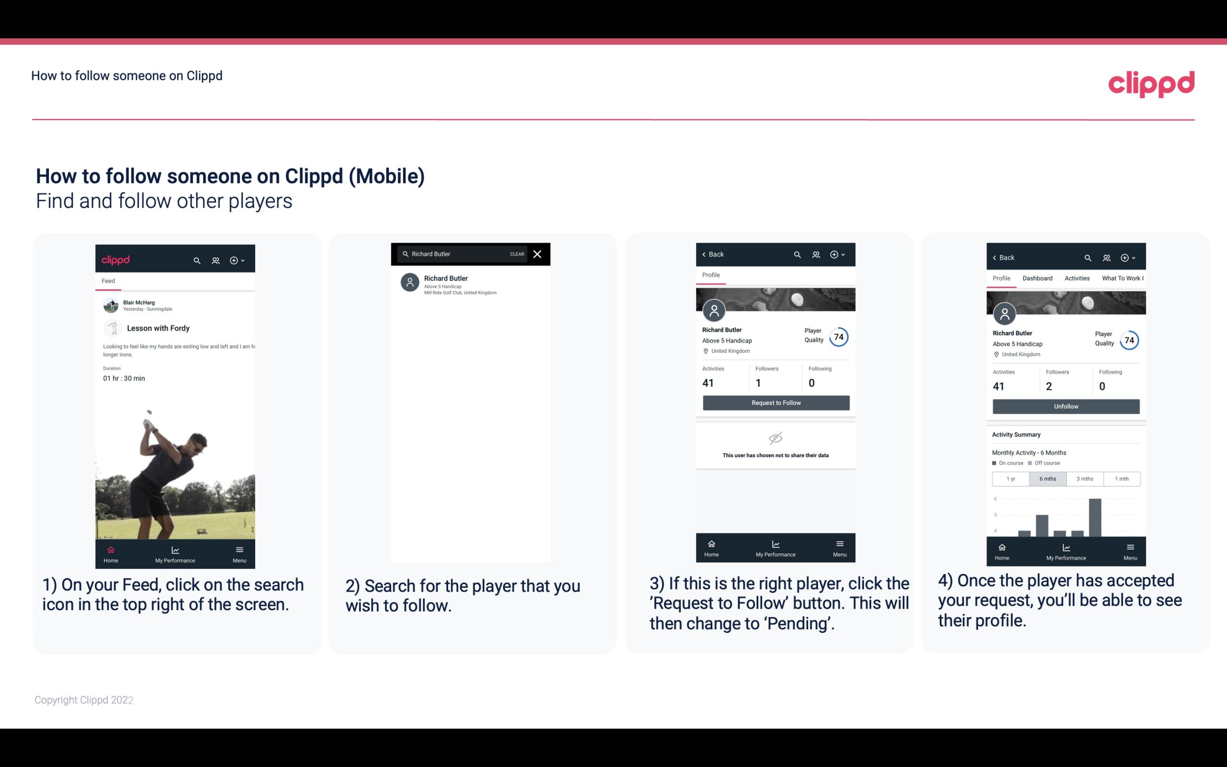
Task: Click the Request to Follow button
Action: click(x=775, y=402)
